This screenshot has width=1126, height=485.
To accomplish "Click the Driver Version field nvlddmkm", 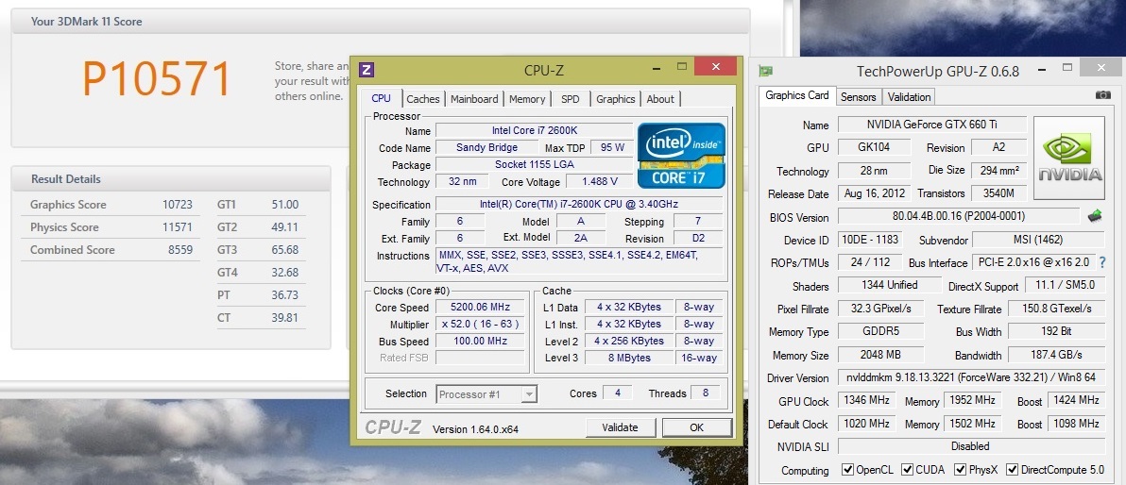I will point(971,377).
